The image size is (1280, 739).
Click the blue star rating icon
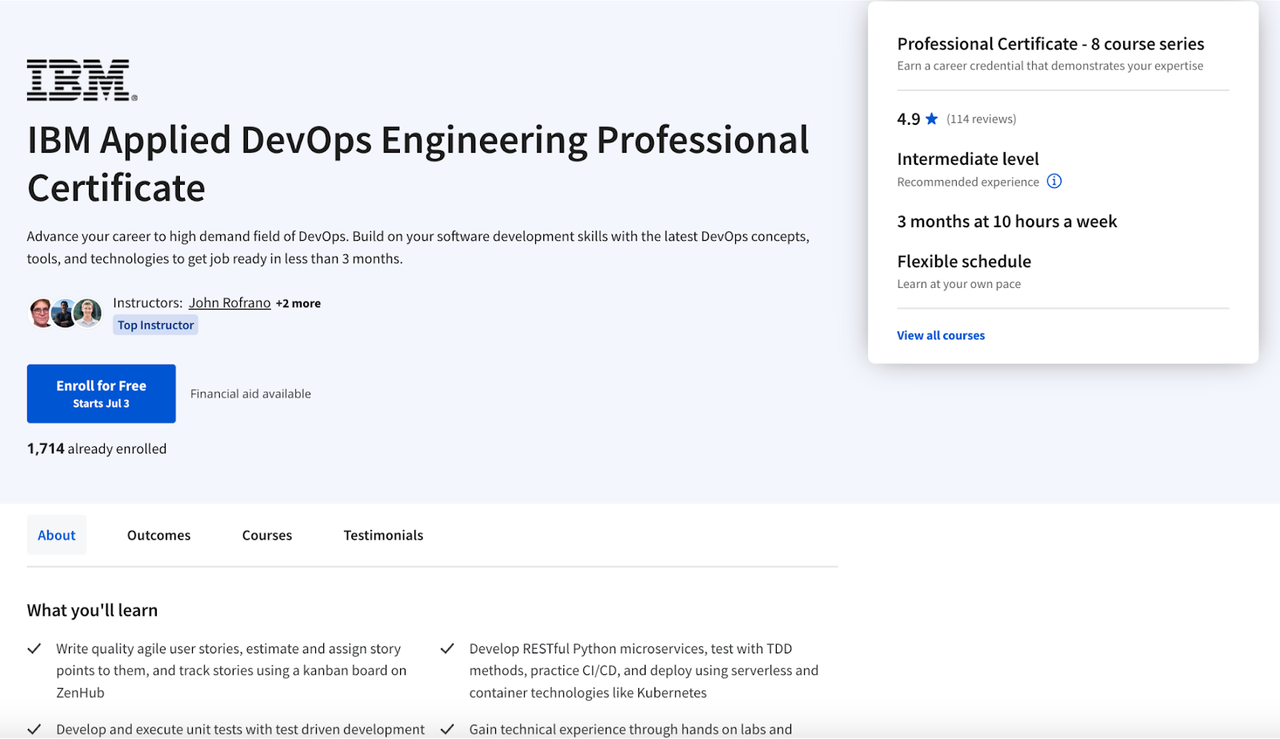[931, 119]
